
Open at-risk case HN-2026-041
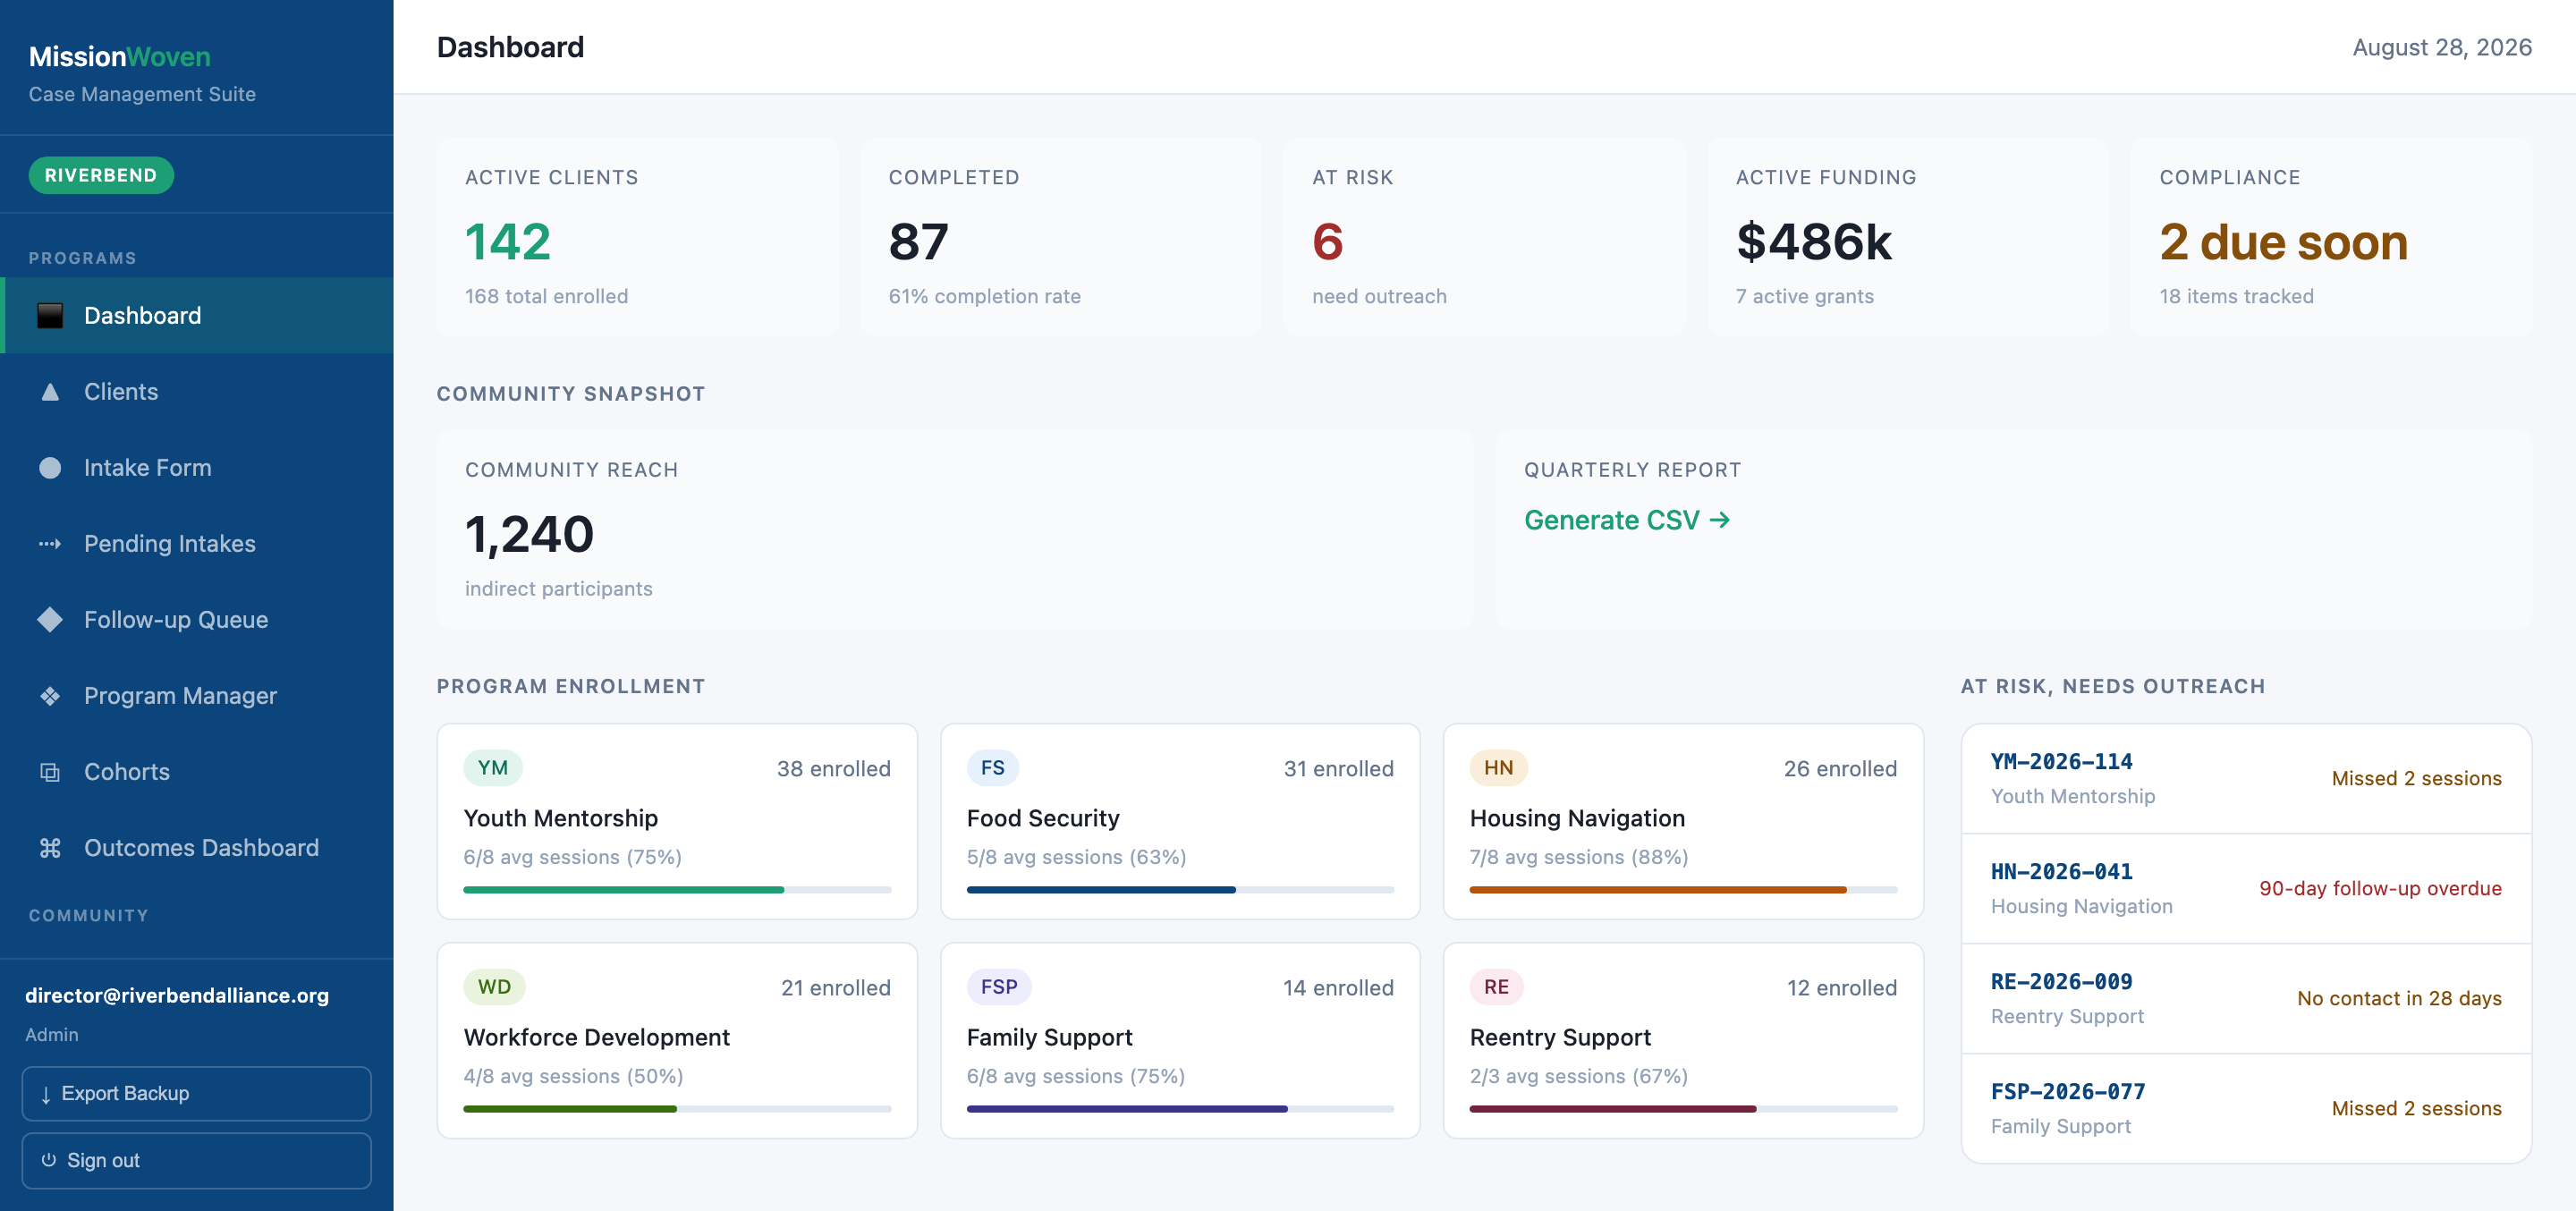[2246, 888]
